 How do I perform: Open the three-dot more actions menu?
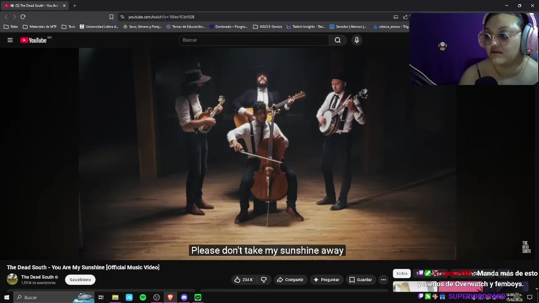pos(383,279)
